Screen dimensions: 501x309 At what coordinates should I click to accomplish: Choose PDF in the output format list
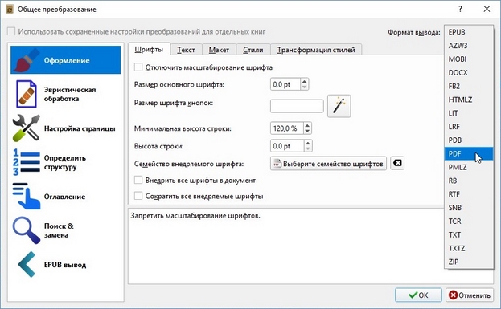pos(468,154)
